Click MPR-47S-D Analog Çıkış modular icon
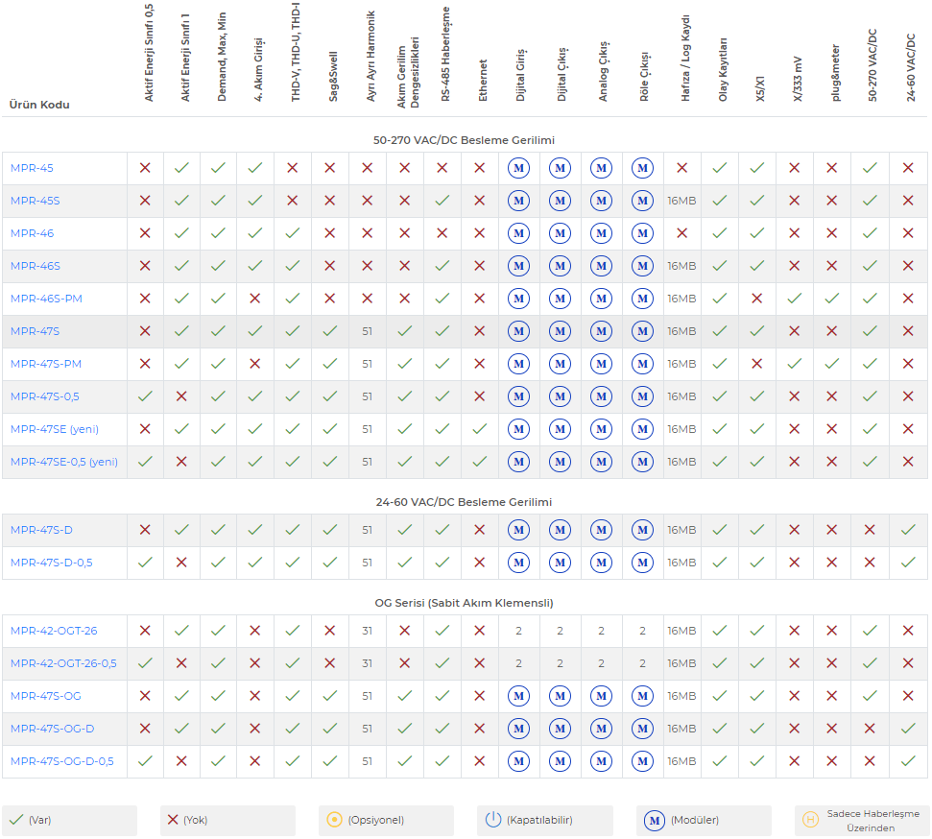 pyautogui.click(x=602, y=530)
